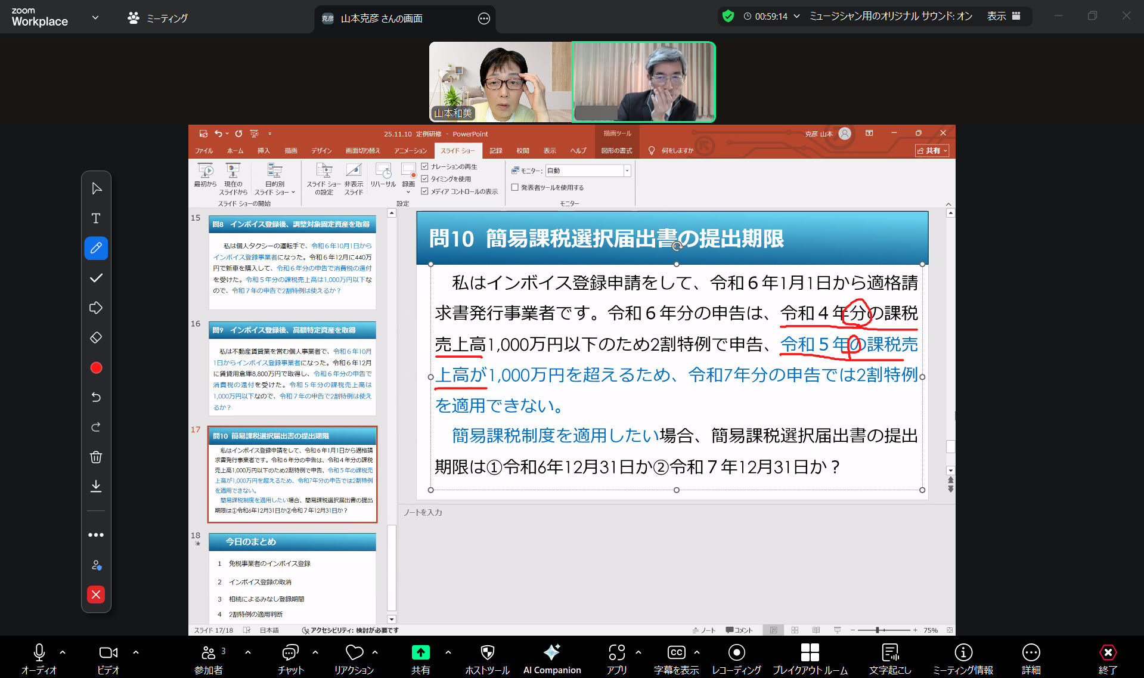This screenshot has height=678, width=1144.
Task: Select slide 16 thumbnail in slide panel
Action: pos(292,369)
